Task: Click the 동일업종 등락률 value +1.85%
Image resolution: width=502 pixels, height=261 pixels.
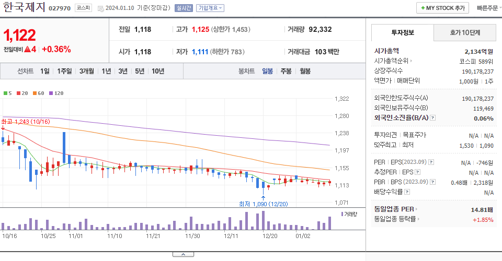Action: pos(483,220)
